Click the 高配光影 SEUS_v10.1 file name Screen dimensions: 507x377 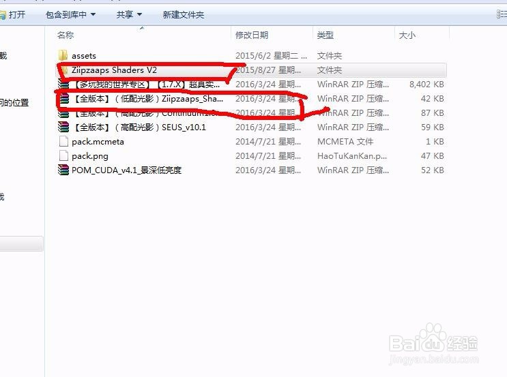(x=139, y=127)
